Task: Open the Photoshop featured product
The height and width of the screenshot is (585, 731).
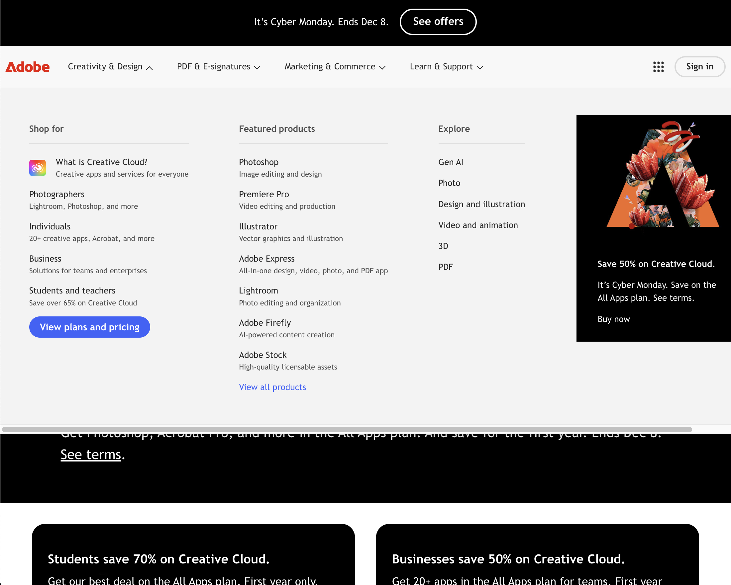Action: point(259,162)
